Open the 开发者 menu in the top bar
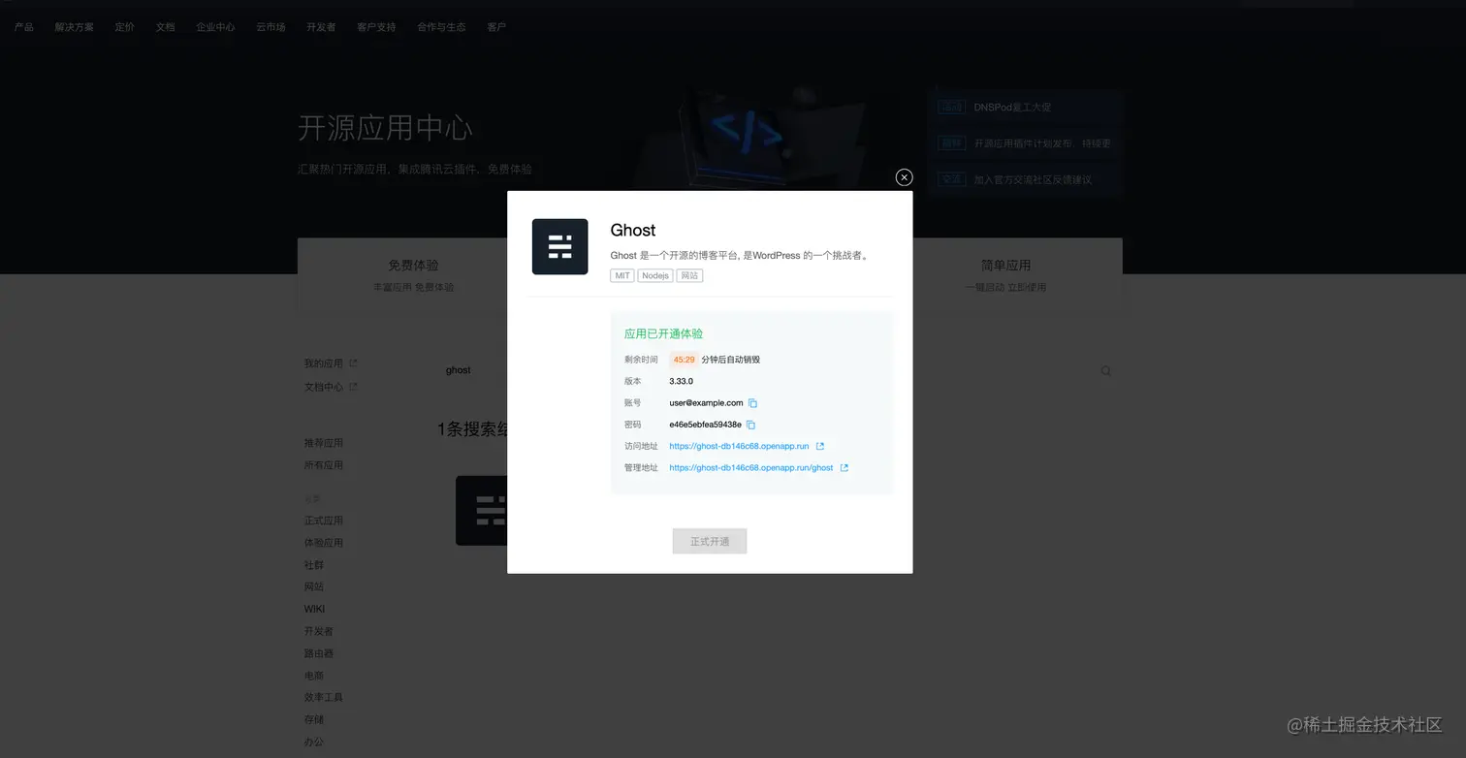 coord(321,27)
